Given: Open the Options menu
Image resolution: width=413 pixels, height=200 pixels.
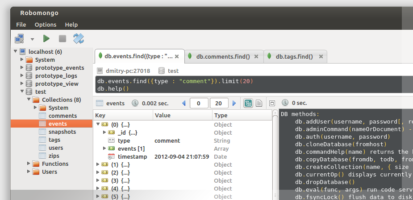Looking at the screenshot, I should pos(46,24).
